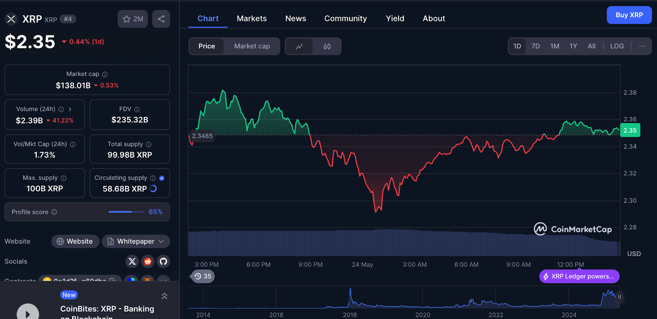This screenshot has height=319, width=657.
Task: Click the circulating supply progress ring
Action: pos(154,189)
